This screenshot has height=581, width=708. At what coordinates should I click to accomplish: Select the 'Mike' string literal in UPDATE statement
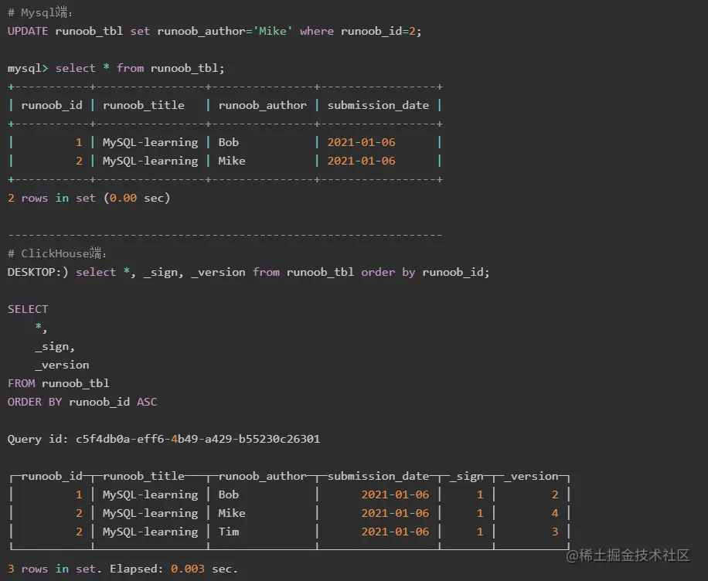[x=273, y=31]
